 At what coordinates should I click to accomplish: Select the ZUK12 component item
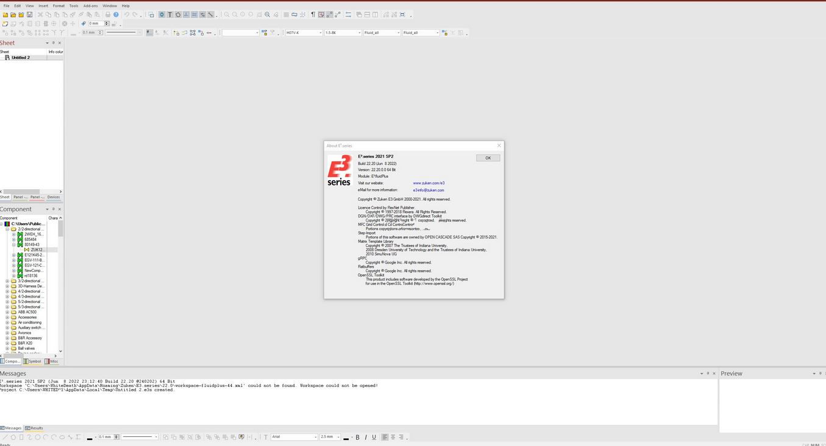point(37,249)
